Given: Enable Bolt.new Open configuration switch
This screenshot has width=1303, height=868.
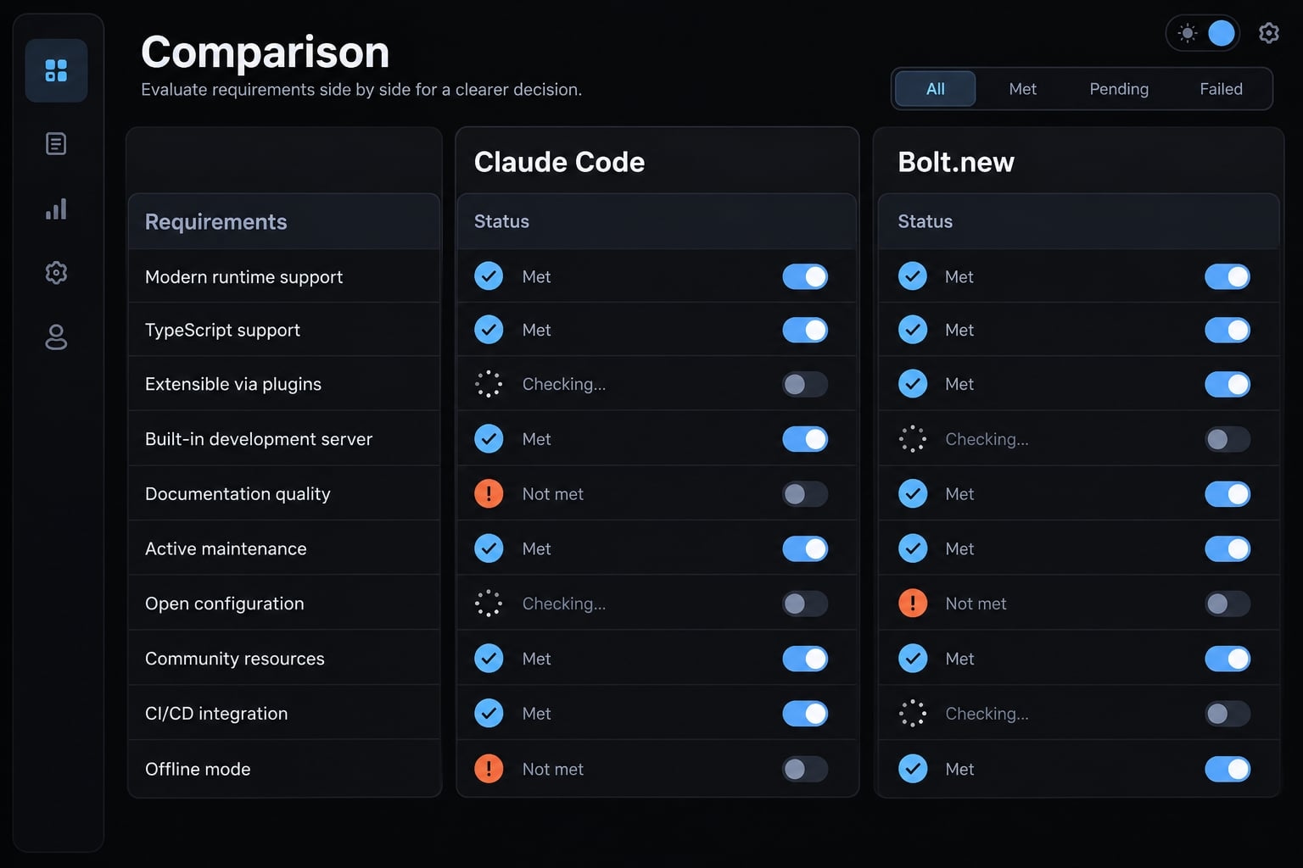Looking at the screenshot, I should pos(1228,604).
